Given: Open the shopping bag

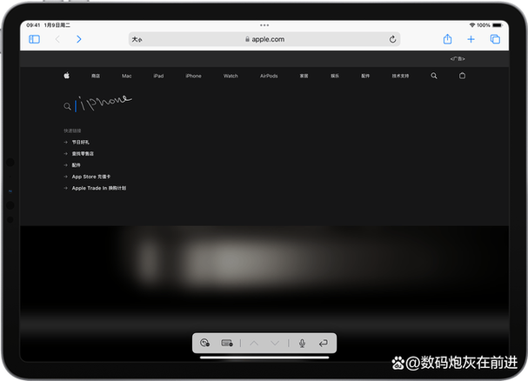Looking at the screenshot, I should 463,76.
